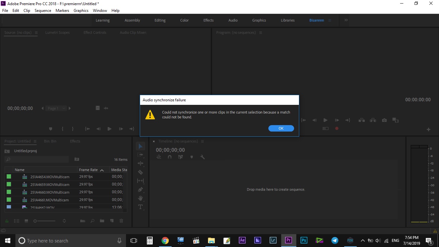This screenshot has height=247, width=439.
Task: Toggle Snap magnet in Timeline
Action: pos(170,157)
